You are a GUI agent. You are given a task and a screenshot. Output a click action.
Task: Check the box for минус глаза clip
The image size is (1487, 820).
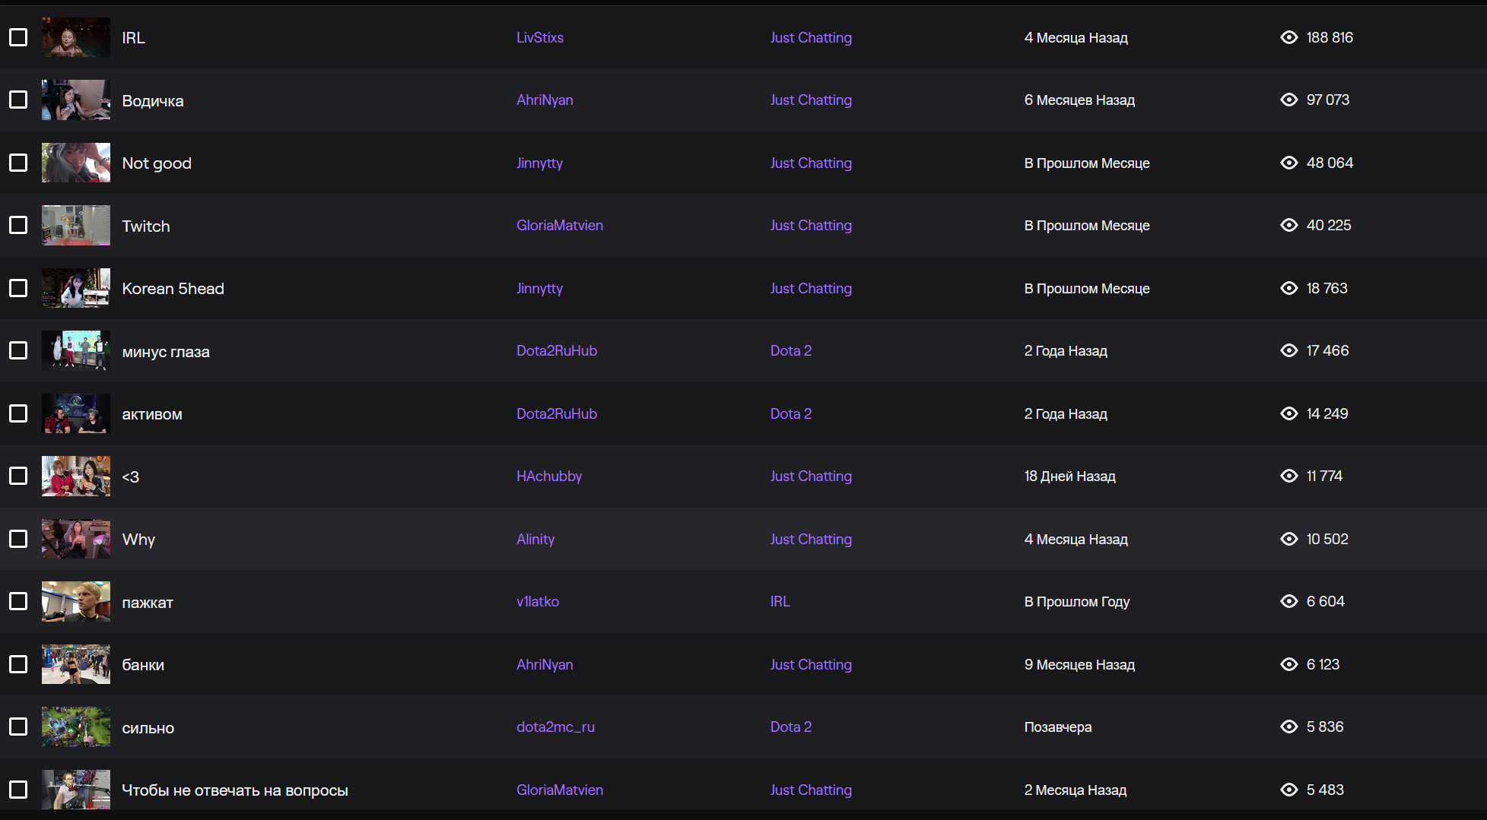coord(18,350)
